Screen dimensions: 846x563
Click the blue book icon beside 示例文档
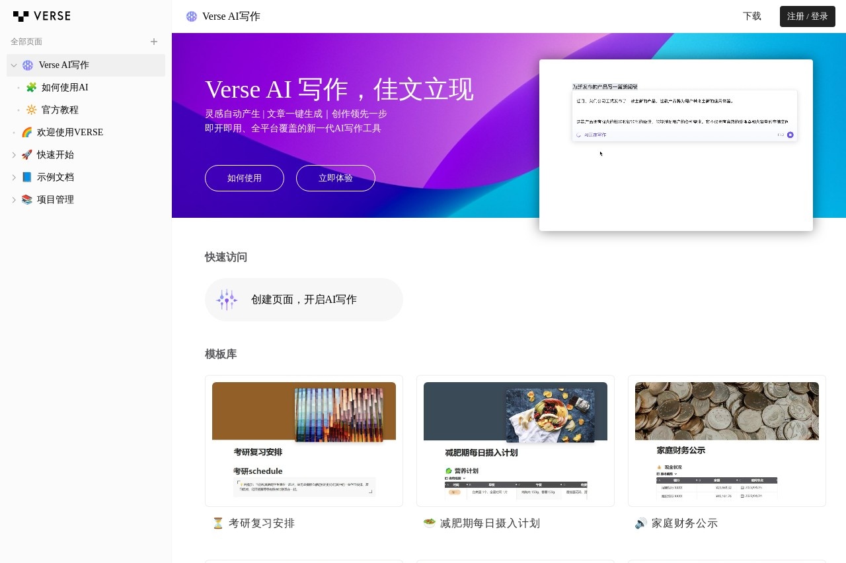tap(26, 177)
